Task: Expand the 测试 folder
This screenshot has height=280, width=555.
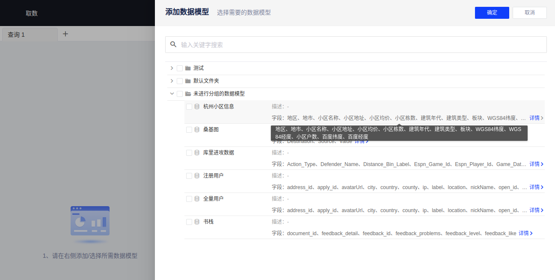Action: tap(172, 68)
